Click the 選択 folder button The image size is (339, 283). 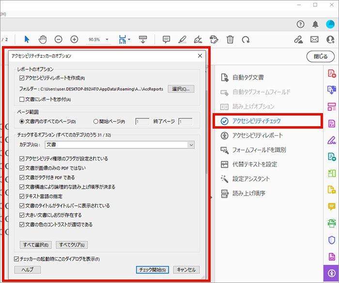[x=181, y=89]
